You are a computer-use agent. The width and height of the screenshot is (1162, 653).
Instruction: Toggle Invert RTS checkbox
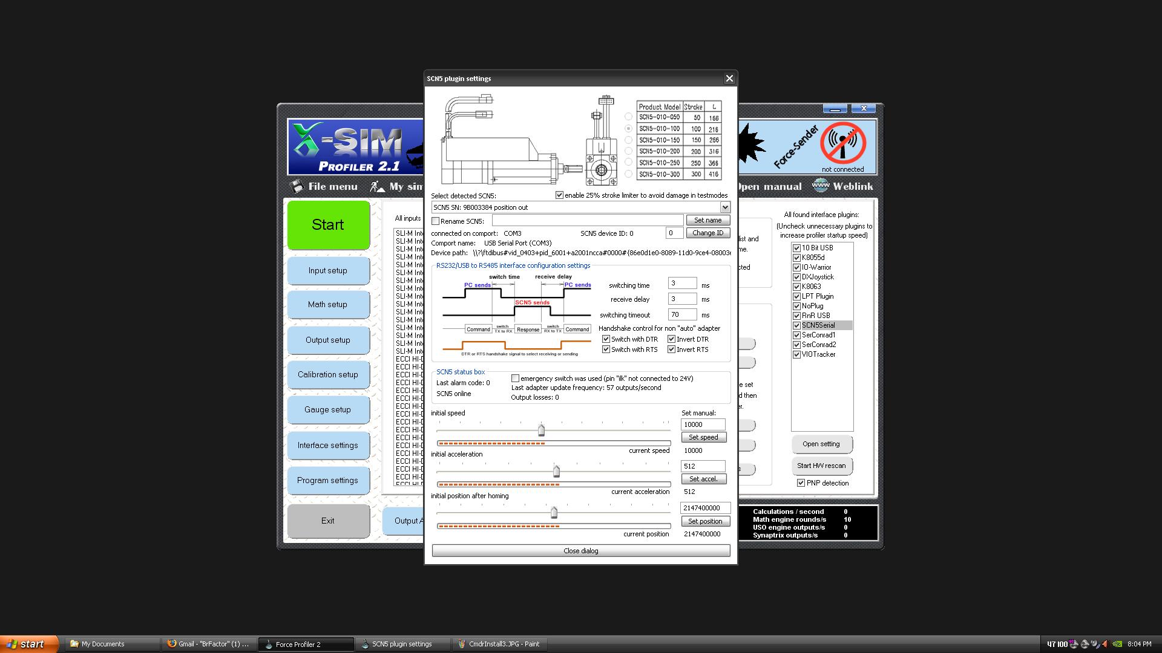point(671,349)
